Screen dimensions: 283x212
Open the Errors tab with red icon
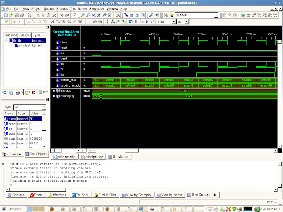coord(36,195)
